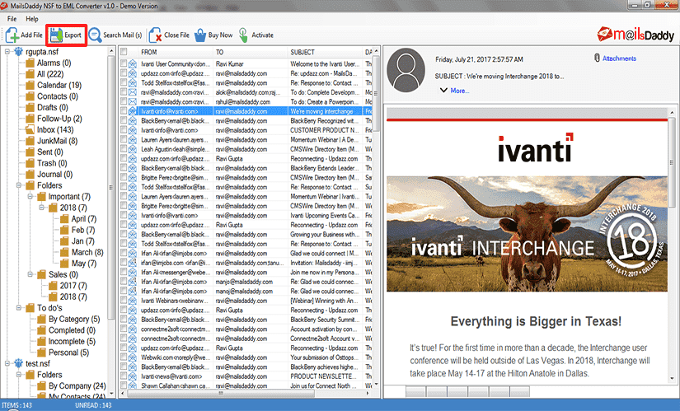The height and width of the screenshot is (411, 680).
Task: Check the CUSTOMER PRODUCT N... email checkbox
Action: point(124,130)
